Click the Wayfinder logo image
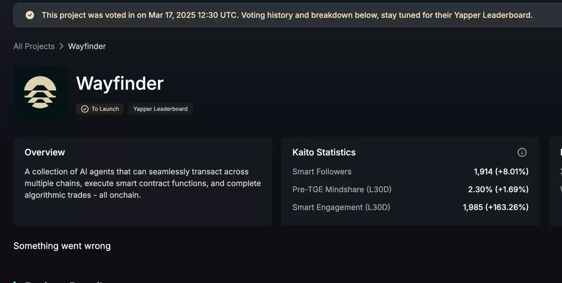The image size is (562, 283). (40, 92)
